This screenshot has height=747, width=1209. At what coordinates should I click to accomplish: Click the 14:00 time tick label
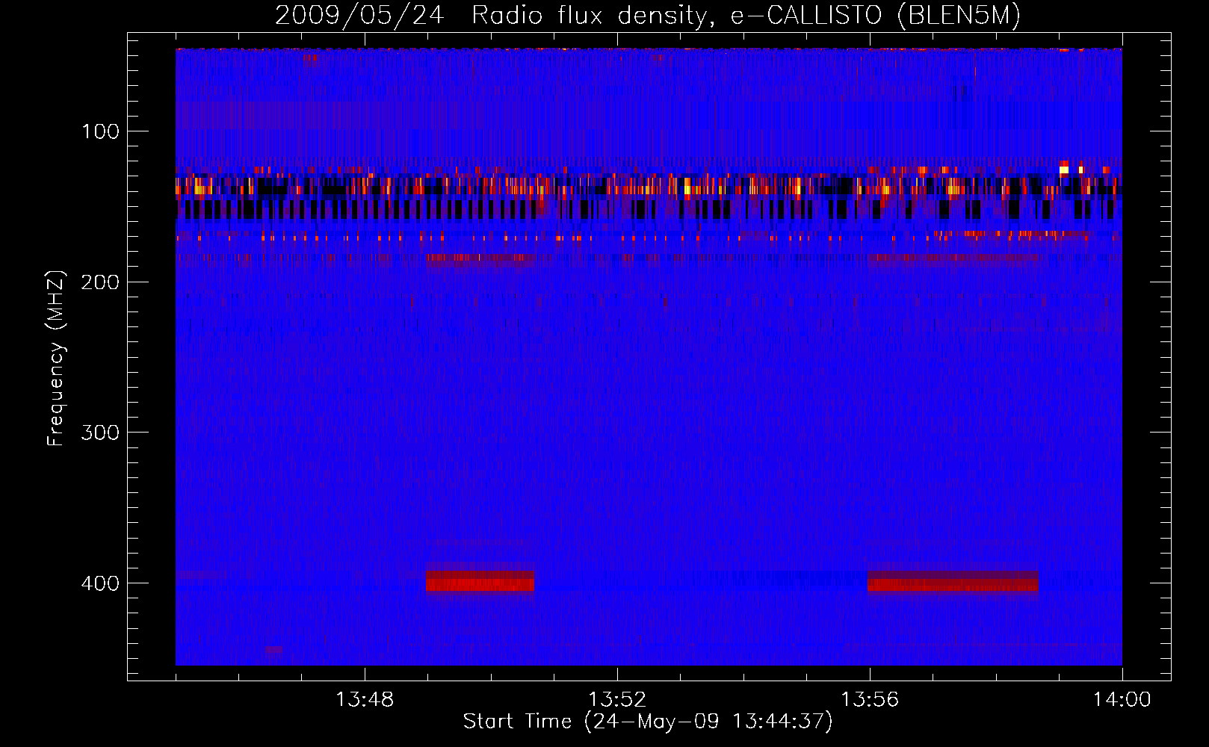(1122, 700)
